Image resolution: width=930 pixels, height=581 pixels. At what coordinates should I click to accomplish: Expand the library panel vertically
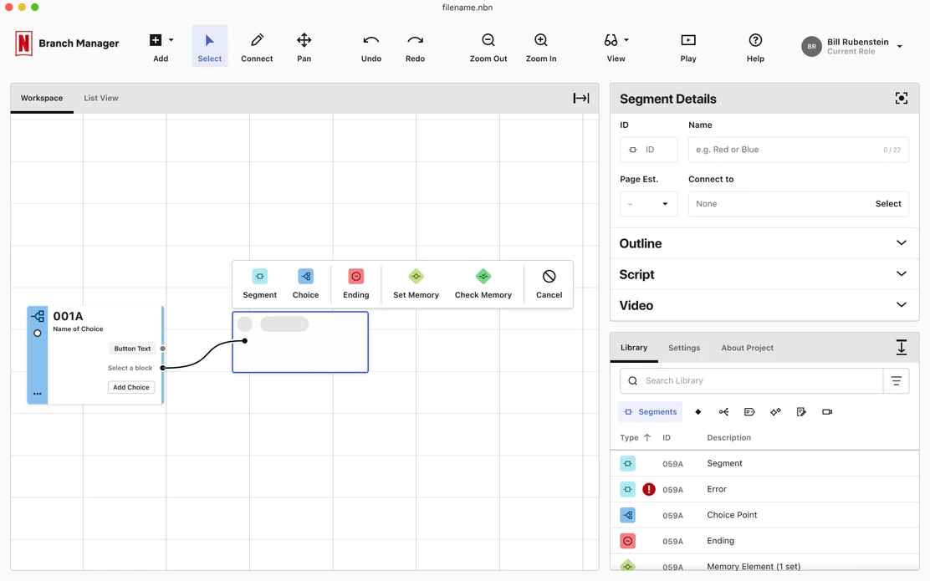pos(901,348)
